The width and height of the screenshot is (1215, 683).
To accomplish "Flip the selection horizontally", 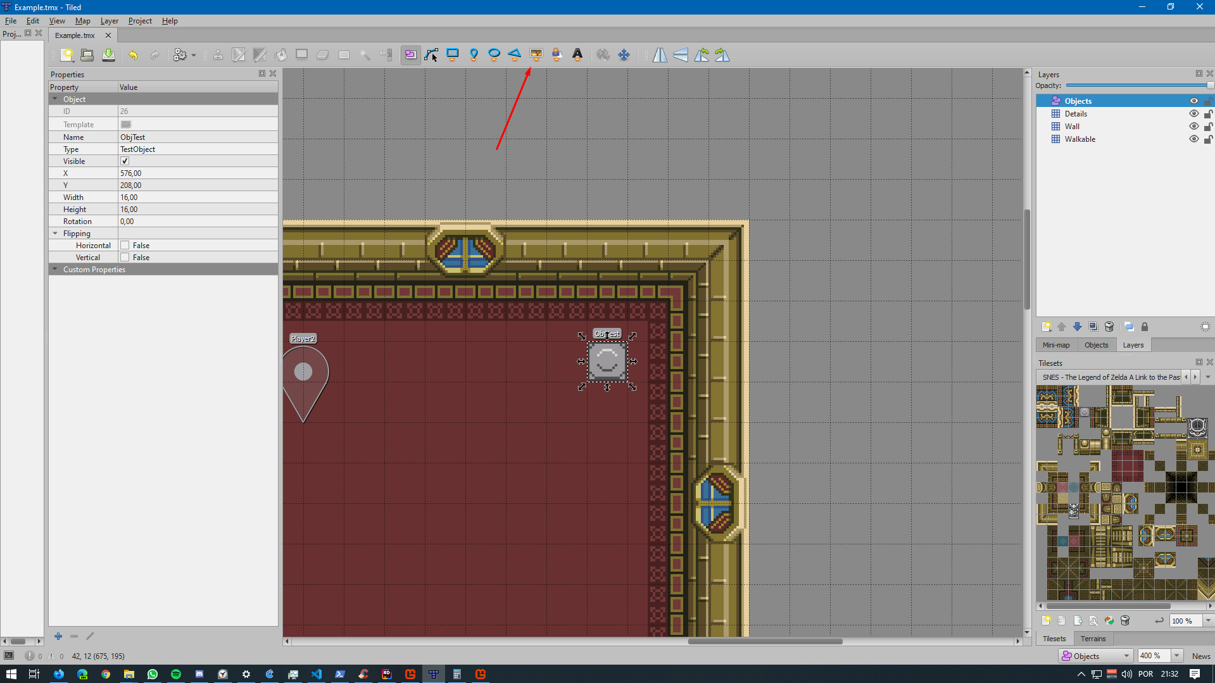I will (660, 55).
